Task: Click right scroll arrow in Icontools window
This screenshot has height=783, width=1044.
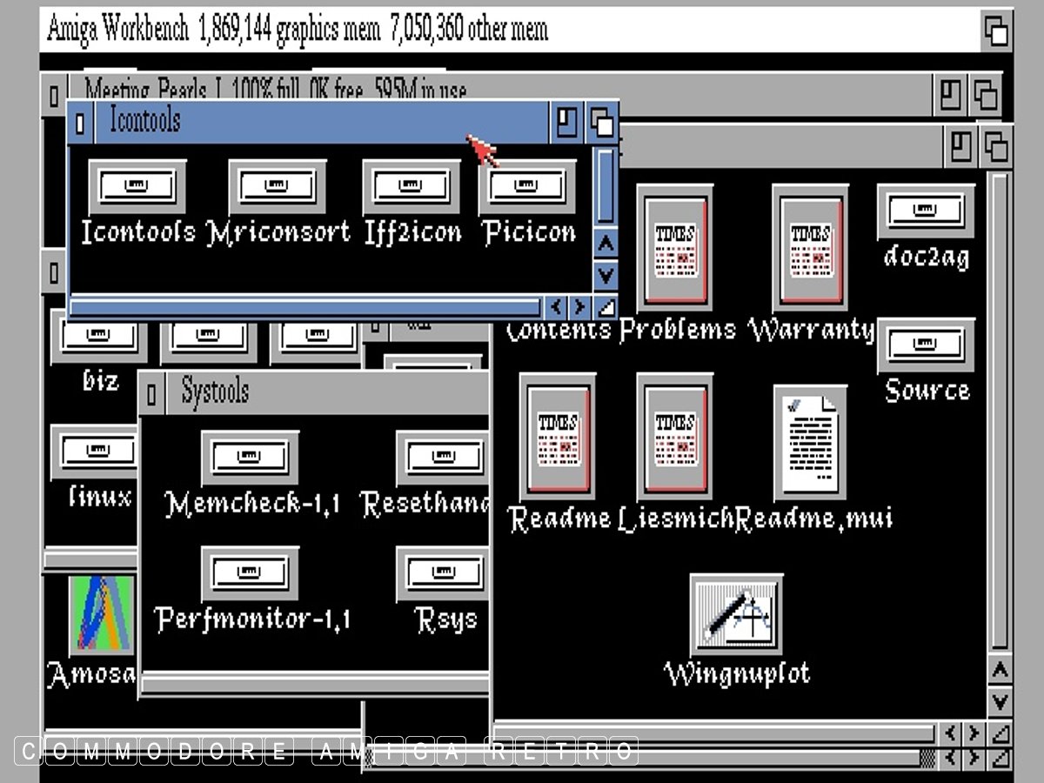Action: pyautogui.click(x=579, y=306)
